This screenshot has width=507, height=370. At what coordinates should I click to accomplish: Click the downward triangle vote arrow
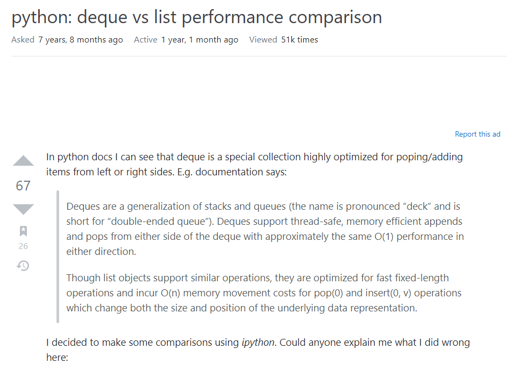pos(23,209)
